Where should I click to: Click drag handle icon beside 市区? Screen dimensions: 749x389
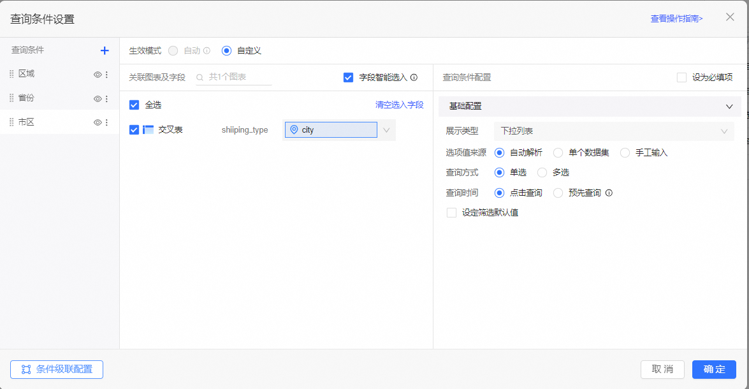(x=11, y=122)
